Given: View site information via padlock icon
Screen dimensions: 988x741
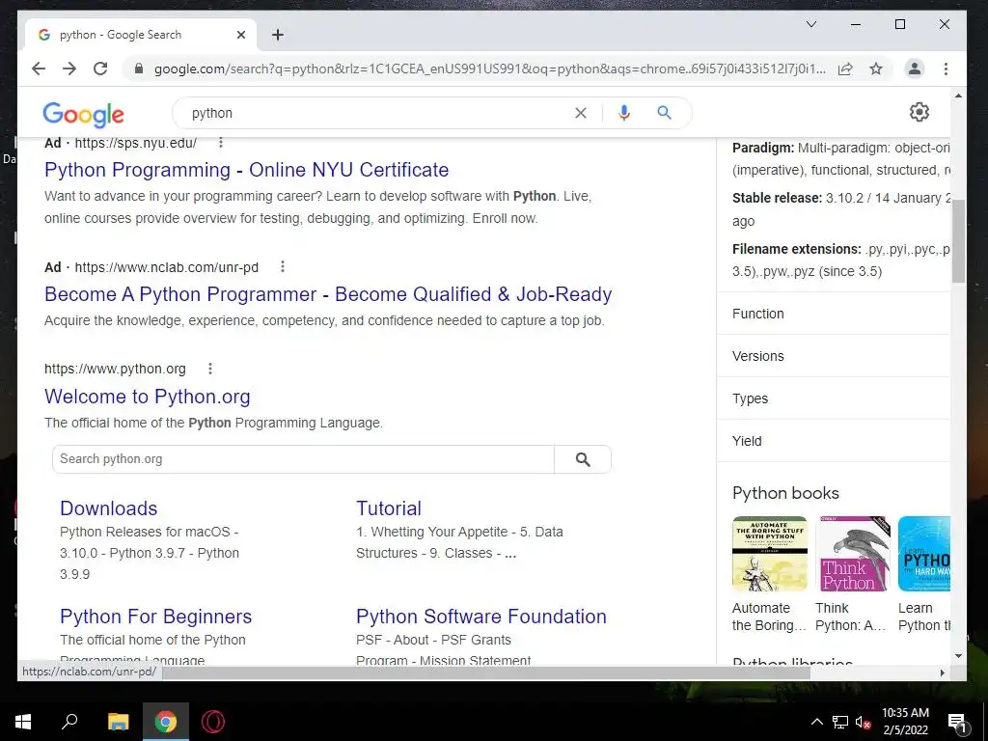Looking at the screenshot, I should 139,69.
